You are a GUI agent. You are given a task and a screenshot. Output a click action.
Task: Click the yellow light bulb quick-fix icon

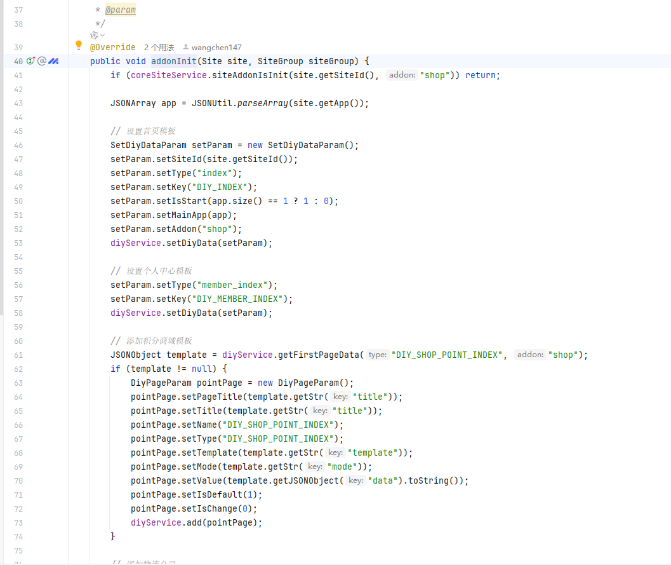click(x=79, y=45)
